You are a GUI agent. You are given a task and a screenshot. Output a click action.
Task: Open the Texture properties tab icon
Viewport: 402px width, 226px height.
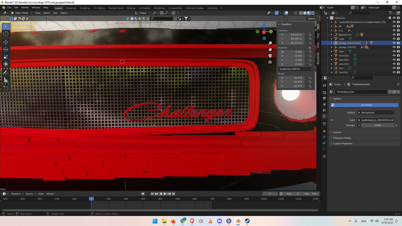[324, 156]
